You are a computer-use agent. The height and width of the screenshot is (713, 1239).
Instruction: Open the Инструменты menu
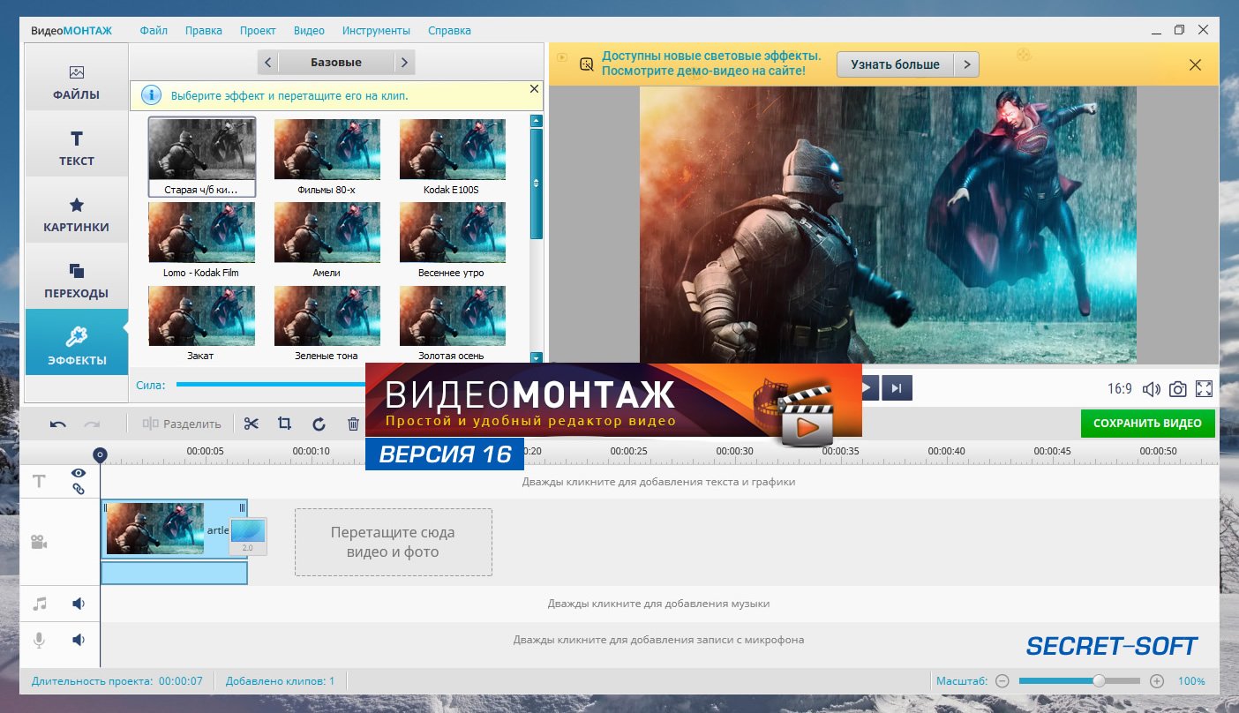(x=376, y=30)
